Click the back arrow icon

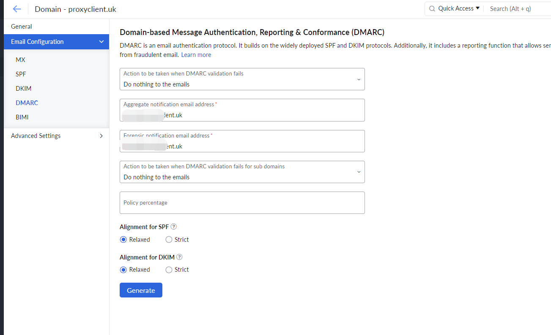[x=17, y=9]
